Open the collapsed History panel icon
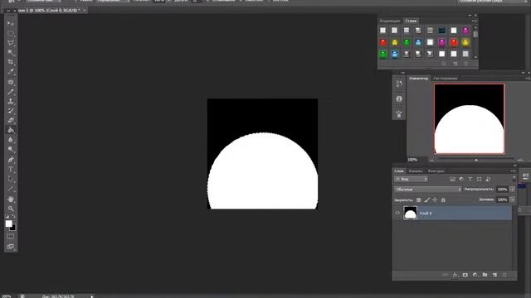 tap(399, 84)
